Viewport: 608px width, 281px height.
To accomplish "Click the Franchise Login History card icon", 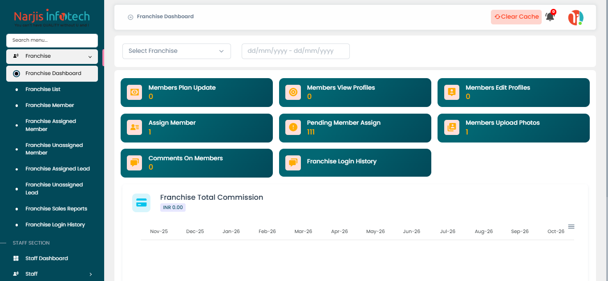I will click(x=293, y=163).
